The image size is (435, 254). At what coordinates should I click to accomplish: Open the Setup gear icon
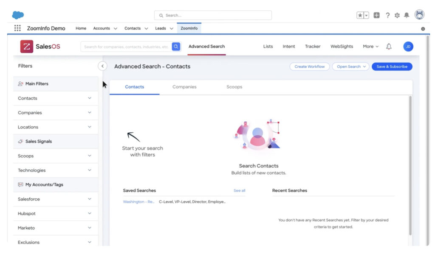397,14
